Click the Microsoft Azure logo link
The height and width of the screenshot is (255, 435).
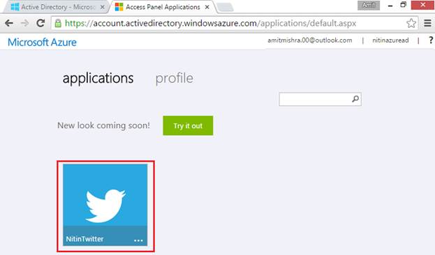coord(42,42)
